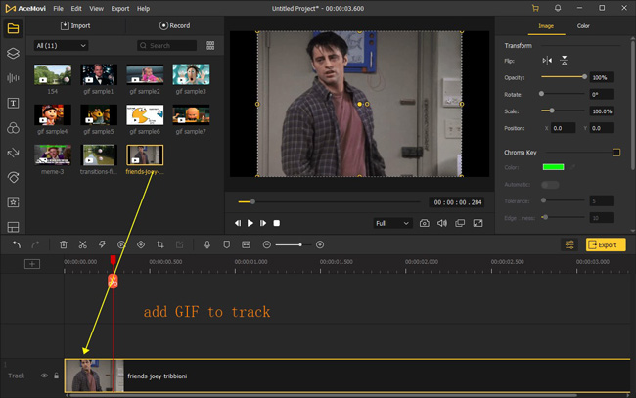Flip image vertically
This screenshot has height=398, width=636.
point(565,61)
